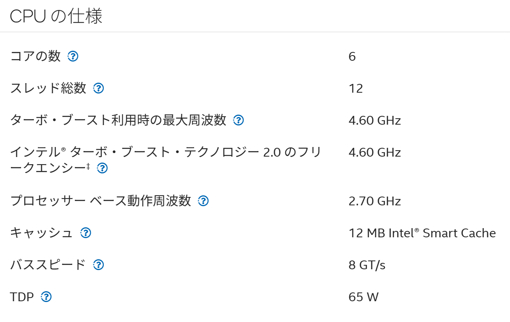Image resolution: width=510 pixels, height=322 pixels.
Task: Open the question mark icon after フリークエンシー‡
Action: (x=102, y=168)
